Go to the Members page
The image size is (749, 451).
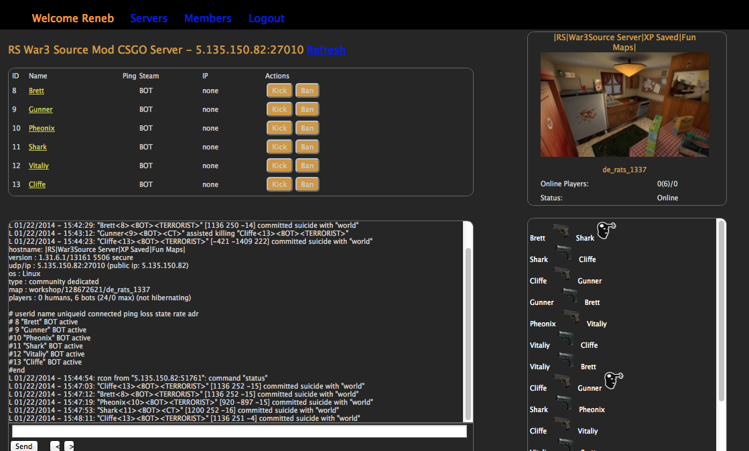click(208, 18)
